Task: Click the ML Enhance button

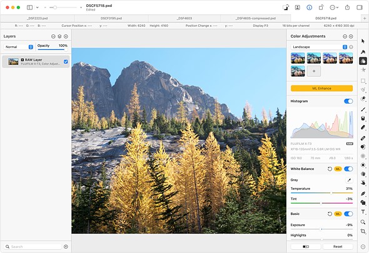Action: 321,89
